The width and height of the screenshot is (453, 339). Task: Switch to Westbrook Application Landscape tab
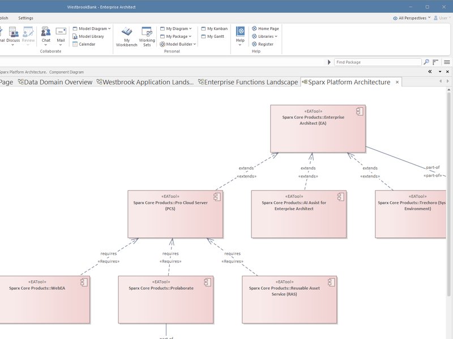pos(145,82)
